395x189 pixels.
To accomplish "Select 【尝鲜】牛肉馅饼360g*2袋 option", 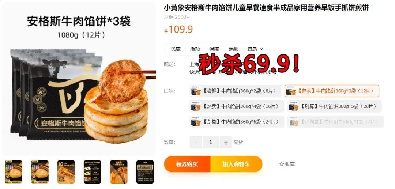I will click(236, 91).
